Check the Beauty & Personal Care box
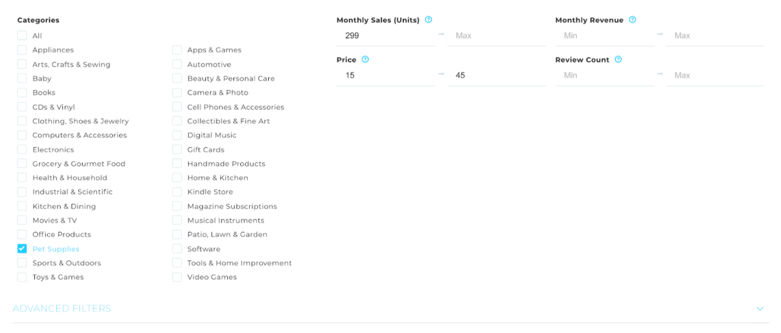781x333 pixels. [x=177, y=78]
